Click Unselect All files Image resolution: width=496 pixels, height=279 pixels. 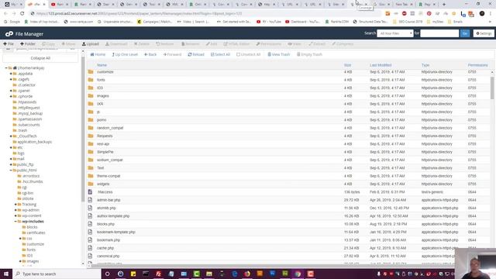[x=249, y=54]
